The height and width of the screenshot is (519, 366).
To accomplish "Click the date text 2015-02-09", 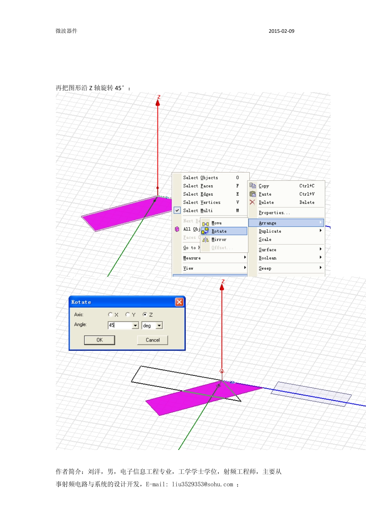I will [281, 31].
